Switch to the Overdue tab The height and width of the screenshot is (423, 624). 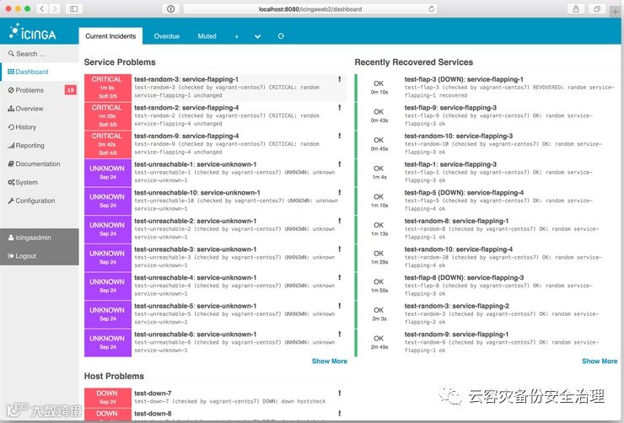click(x=167, y=36)
